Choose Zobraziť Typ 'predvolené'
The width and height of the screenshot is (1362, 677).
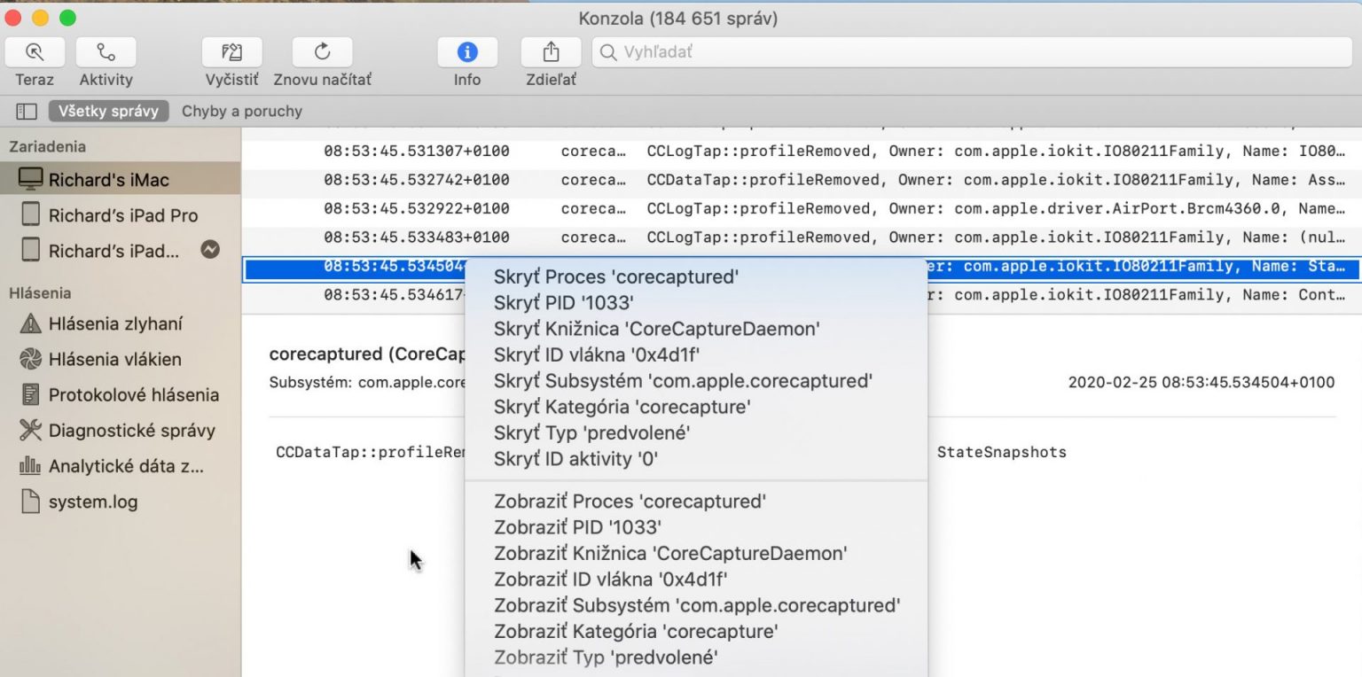point(696,658)
